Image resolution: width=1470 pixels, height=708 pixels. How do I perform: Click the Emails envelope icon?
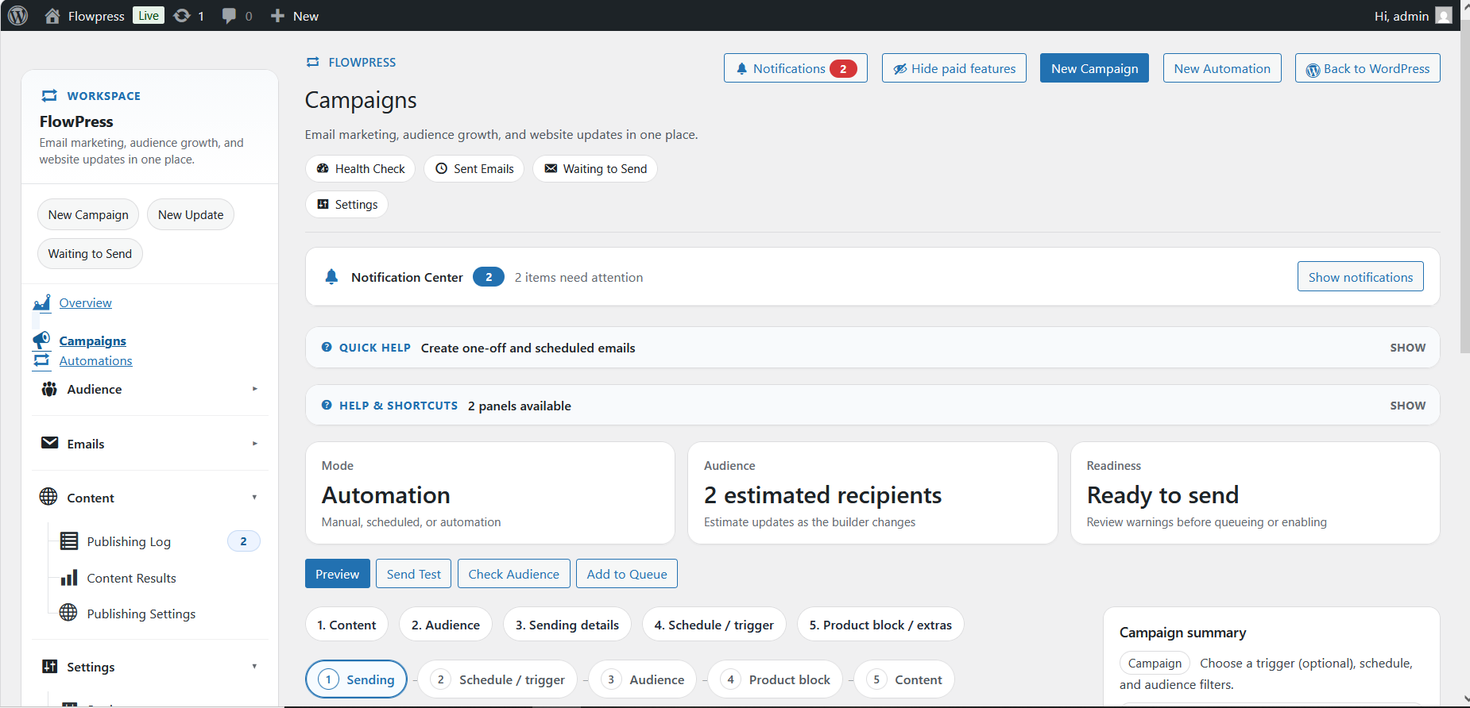pos(50,443)
